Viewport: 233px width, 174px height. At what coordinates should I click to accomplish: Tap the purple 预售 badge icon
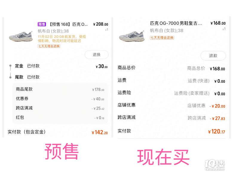(42, 24)
